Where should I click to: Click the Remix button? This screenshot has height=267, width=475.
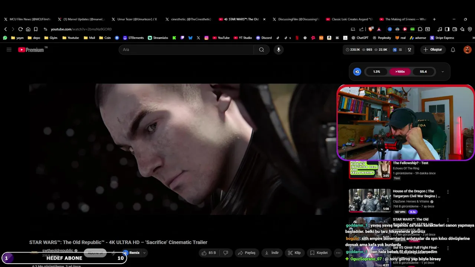(x=131, y=253)
